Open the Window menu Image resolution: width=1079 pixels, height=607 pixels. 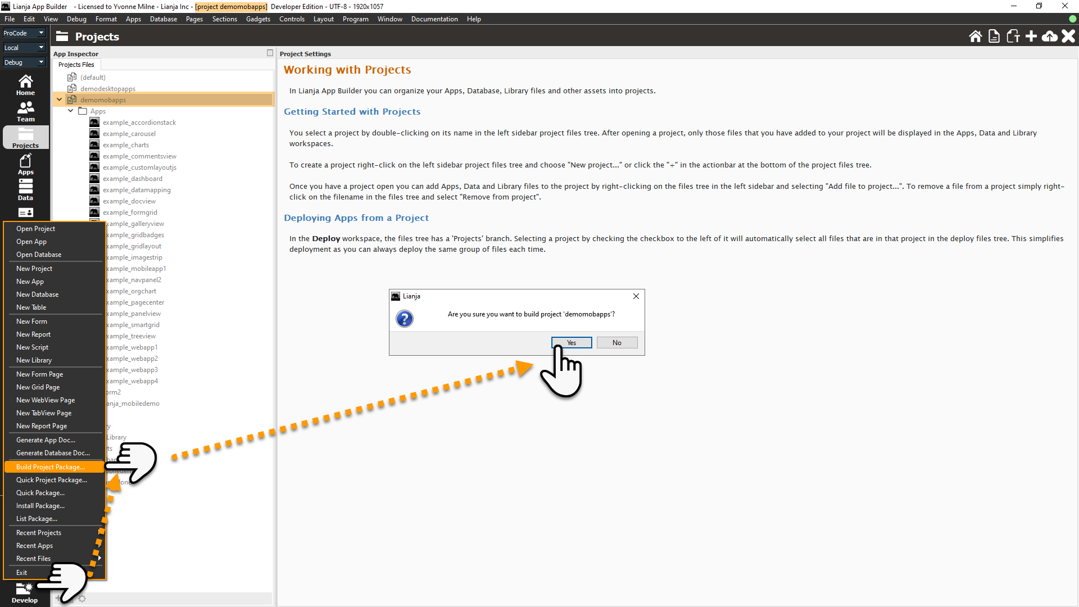pyautogui.click(x=390, y=19)
